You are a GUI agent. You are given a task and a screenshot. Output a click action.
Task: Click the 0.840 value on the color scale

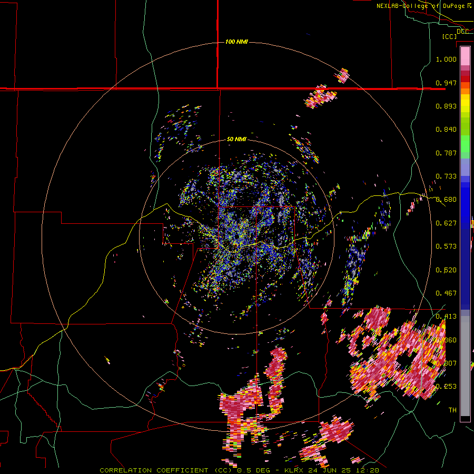click(446, 130)
